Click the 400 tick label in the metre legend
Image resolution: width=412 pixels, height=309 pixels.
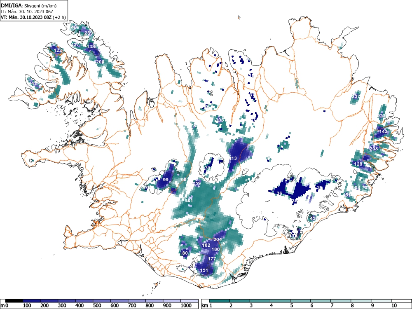(80, 305)
